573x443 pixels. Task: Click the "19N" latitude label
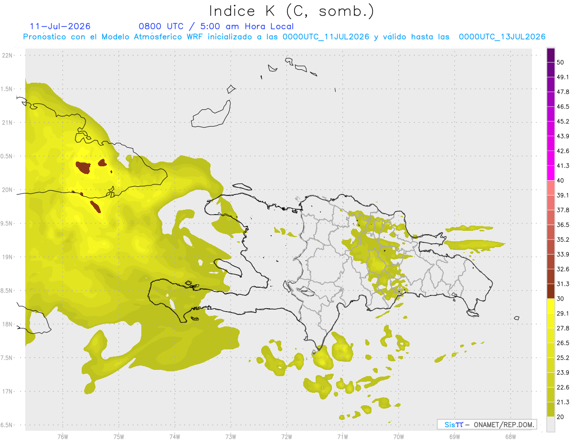(x=8, y=257)
